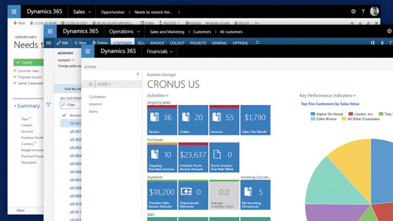Click All customers breadcrumb in Operations window
The image size is (393, 221).
(x=231, y=32)
